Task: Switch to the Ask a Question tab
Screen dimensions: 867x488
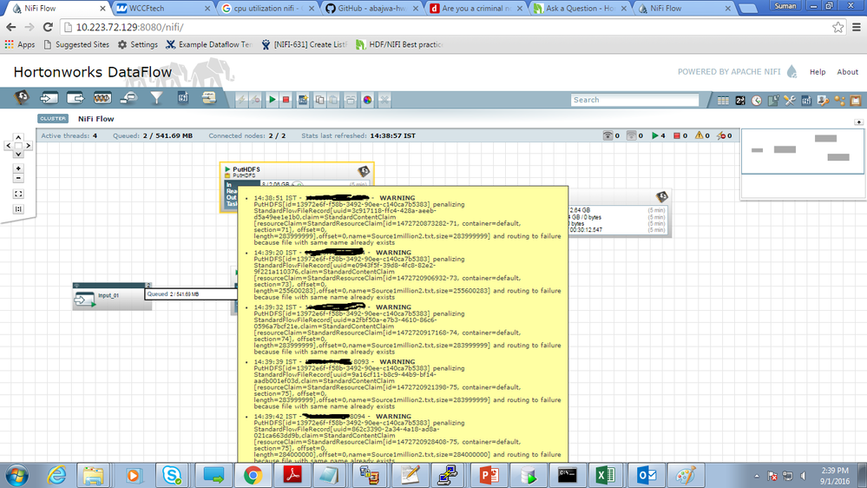Action: 579,9
